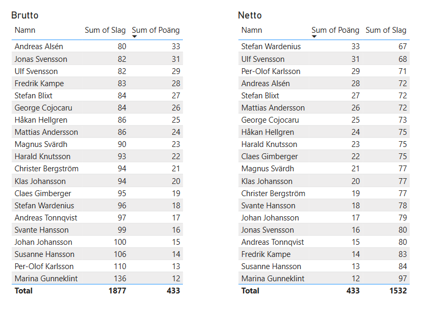Sort Netto table by Sum of Slag header

click(386, 30)
